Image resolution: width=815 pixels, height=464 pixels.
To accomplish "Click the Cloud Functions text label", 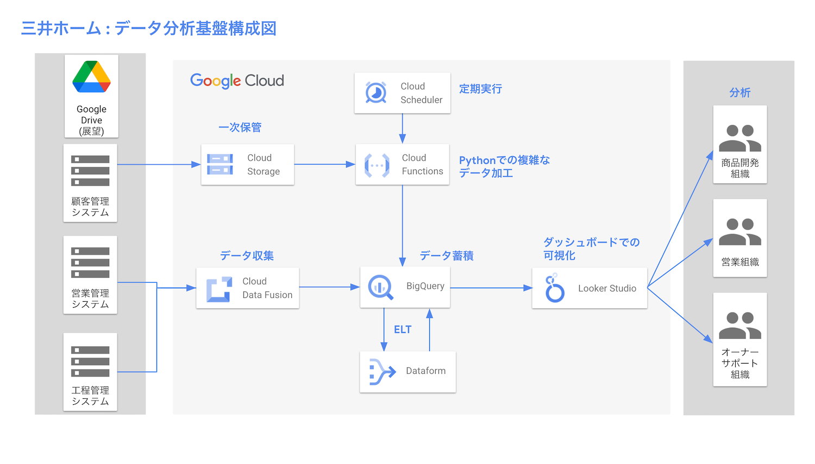I will tap(423, 164).
